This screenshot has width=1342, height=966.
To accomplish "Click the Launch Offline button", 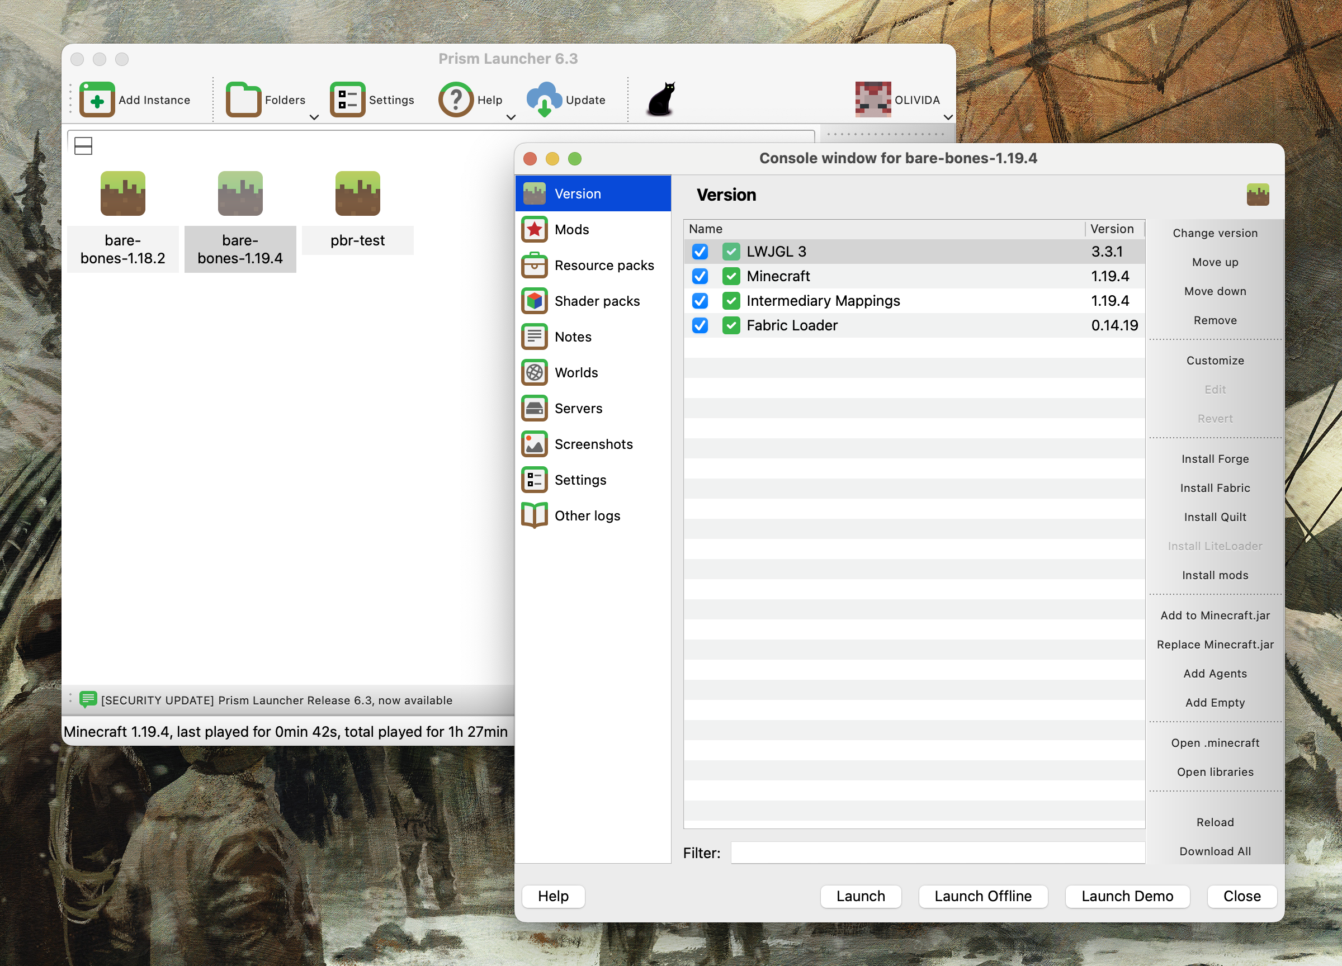I will pos(982,896).
